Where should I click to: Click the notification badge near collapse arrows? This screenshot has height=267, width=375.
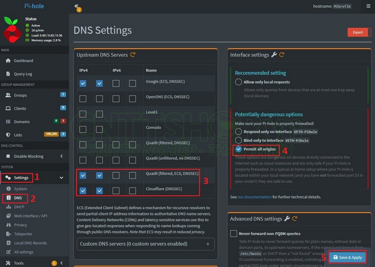coord(79,9)
